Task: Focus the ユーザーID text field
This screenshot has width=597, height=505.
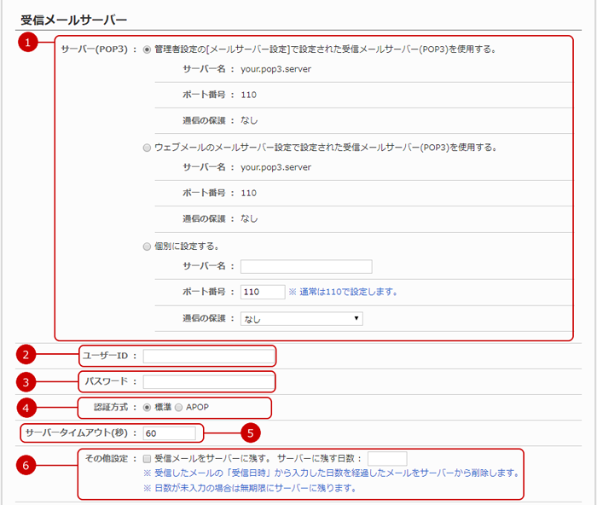Action: 208,356
